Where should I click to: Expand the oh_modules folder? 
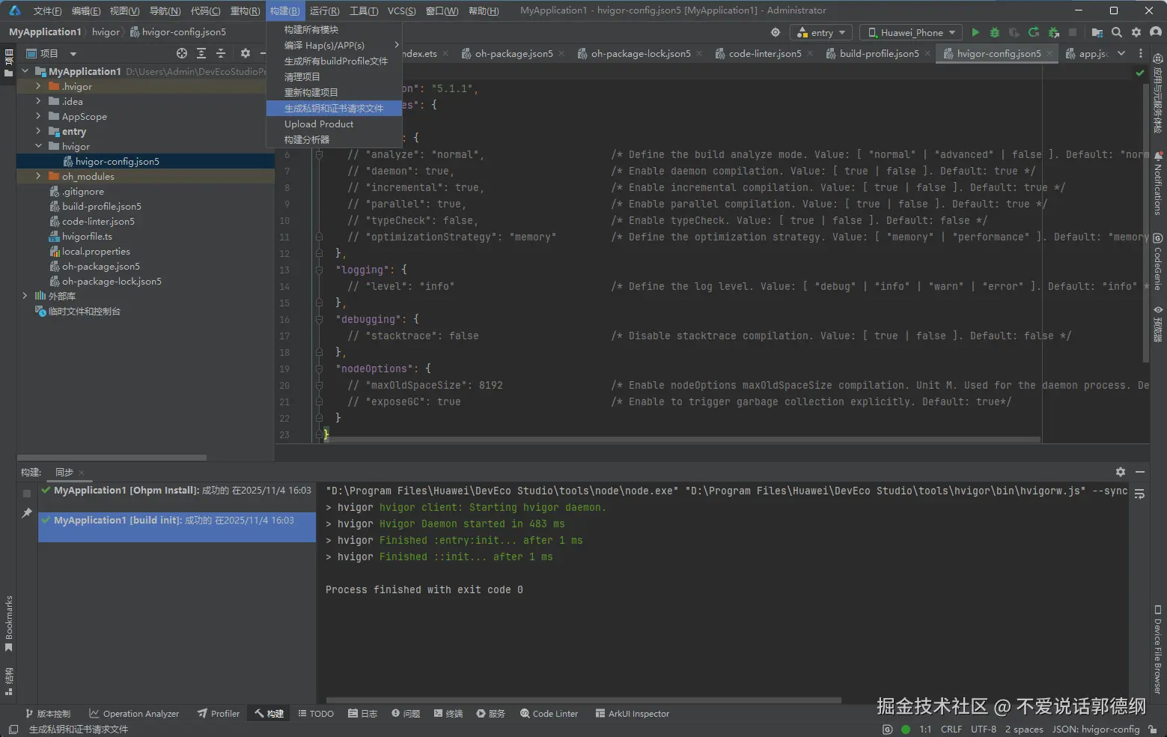click(x=39, y=176)
